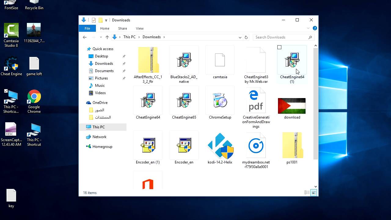Click the Properties quick access toolbar icon
Viewport: 391px width, 220px height.
click(x=94, y=20)
